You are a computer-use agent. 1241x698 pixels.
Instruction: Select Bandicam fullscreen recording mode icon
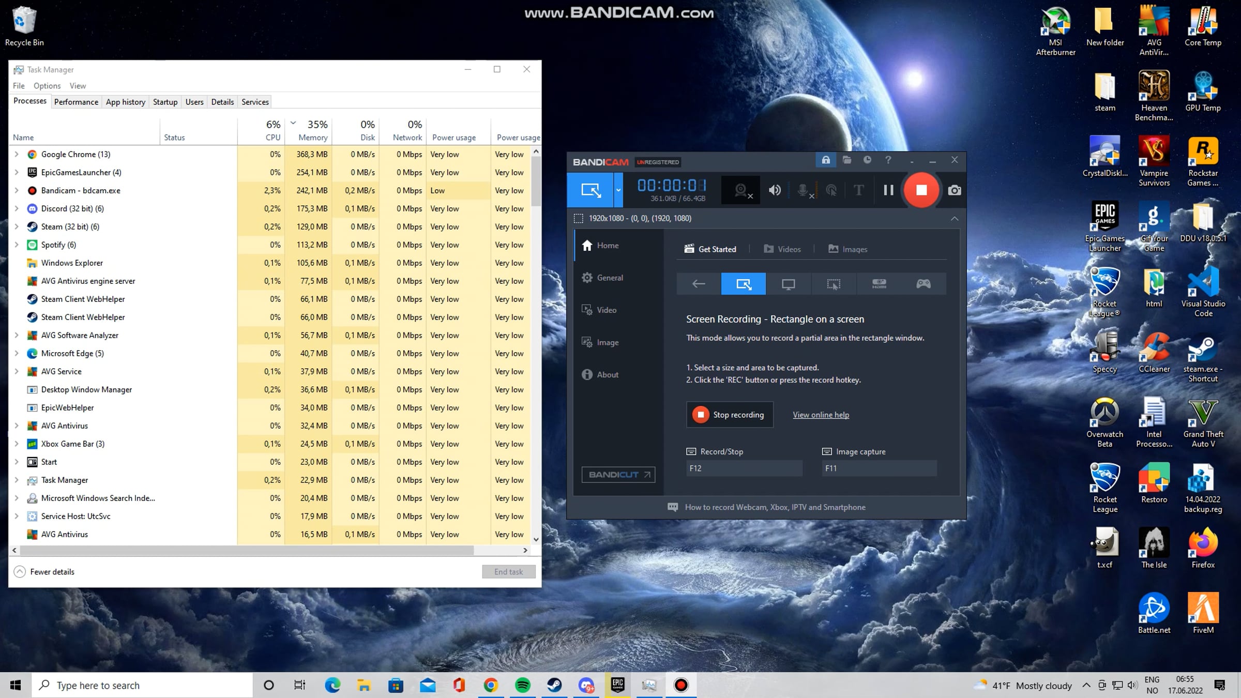point(788,284)
